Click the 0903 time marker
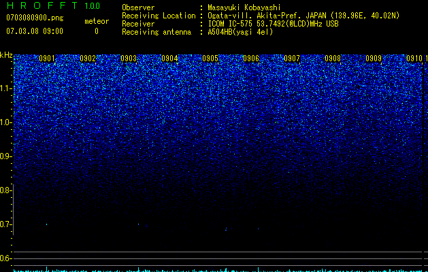 [x=129, y=58]
